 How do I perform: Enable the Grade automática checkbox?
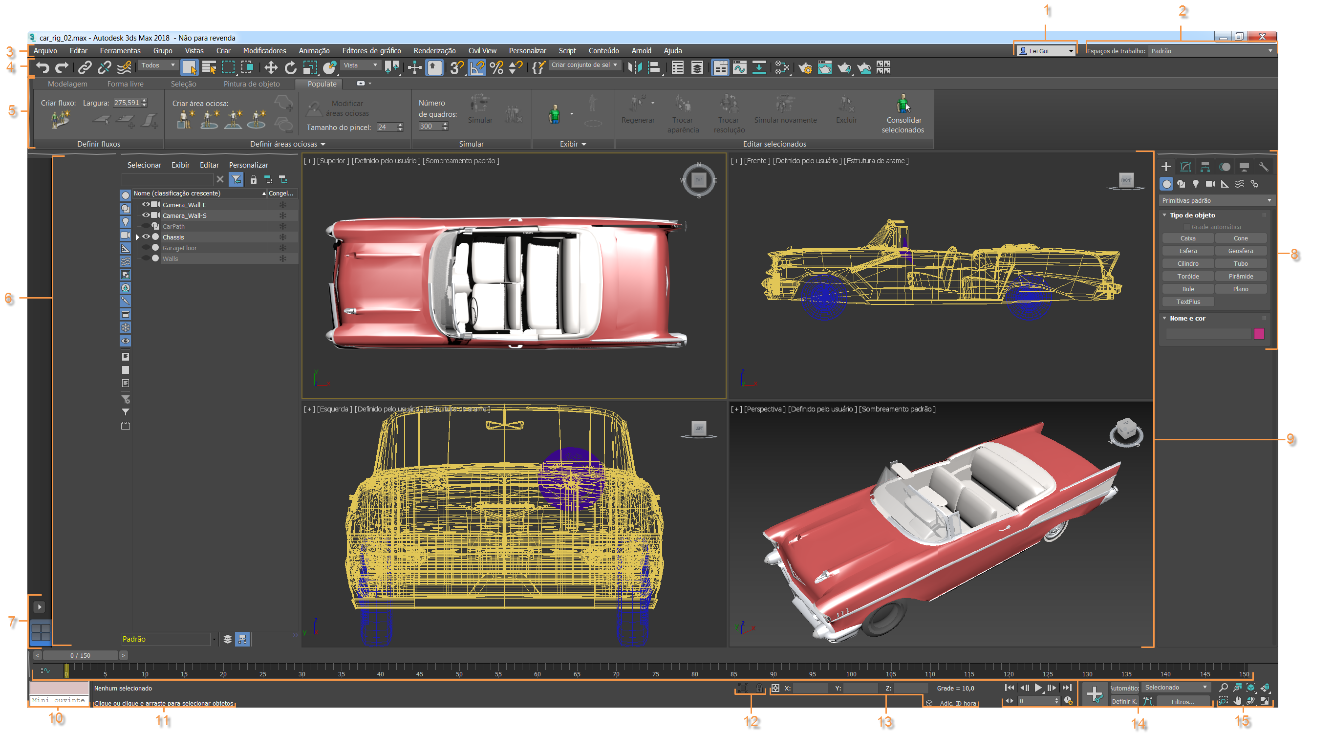(x=1186, y=227)
